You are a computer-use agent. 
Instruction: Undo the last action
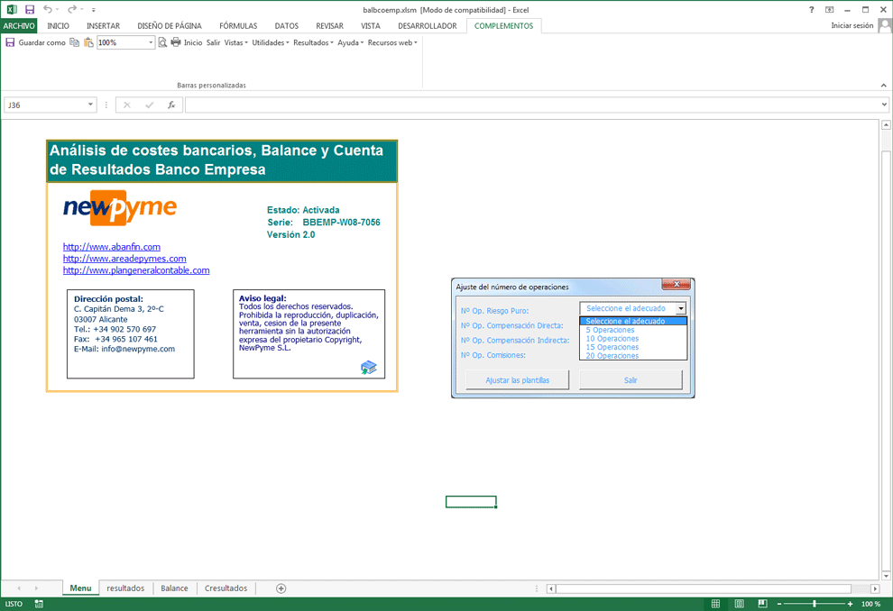tap(48, 10)
